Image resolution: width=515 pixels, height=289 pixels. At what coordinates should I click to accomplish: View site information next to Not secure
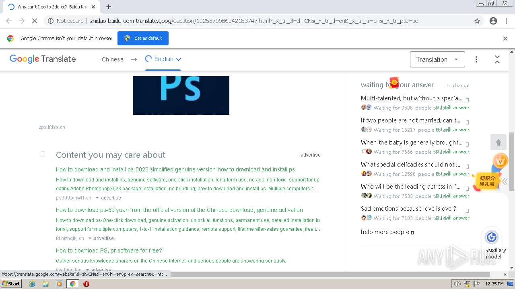[51, 21]
